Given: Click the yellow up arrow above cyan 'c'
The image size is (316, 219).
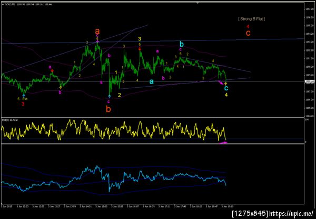Looking at the screenshot, I should 226,84.
